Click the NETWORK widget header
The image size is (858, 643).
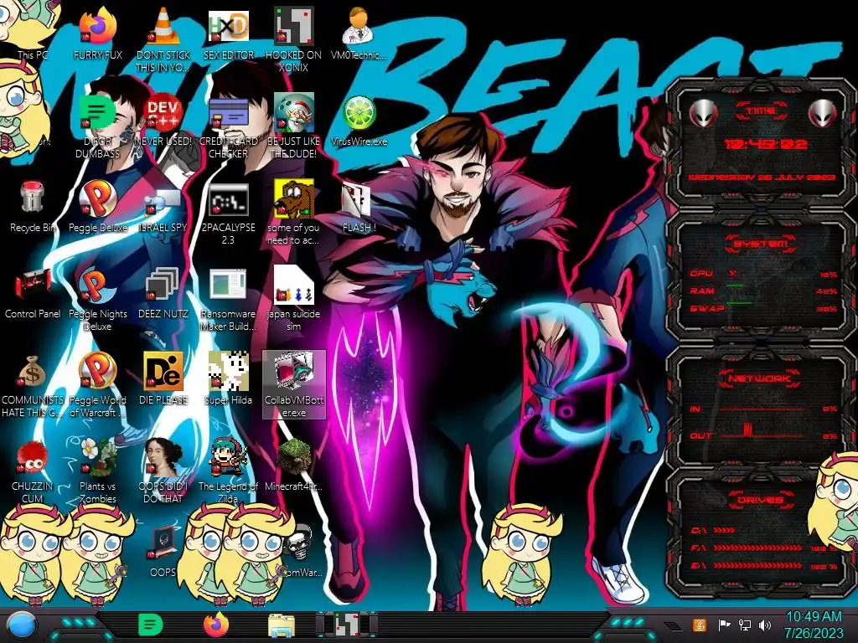coord(761,378)
